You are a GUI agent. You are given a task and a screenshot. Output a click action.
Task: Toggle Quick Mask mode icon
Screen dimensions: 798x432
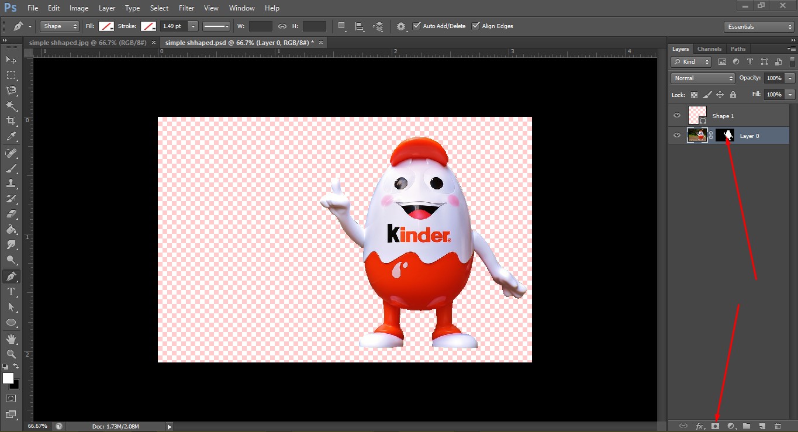(x=11, y=398)
